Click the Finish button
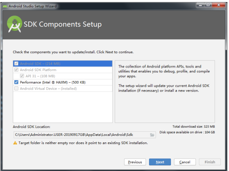The width and height of the screenshot is (229, 171). (x=210, y=162)
